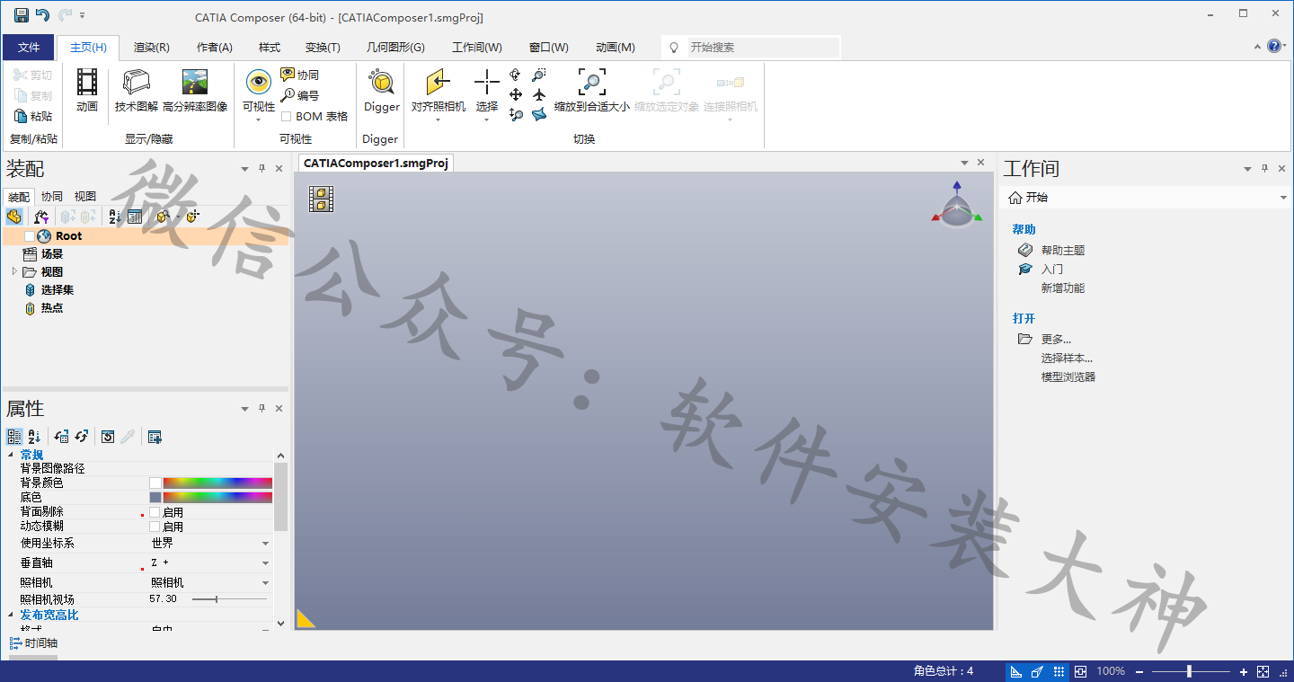Image resolution: width=1294 pixels, height=682 pixels.
Task: Click the help question mark icon
Action: pyautogui.click(x=1274, y=46)
